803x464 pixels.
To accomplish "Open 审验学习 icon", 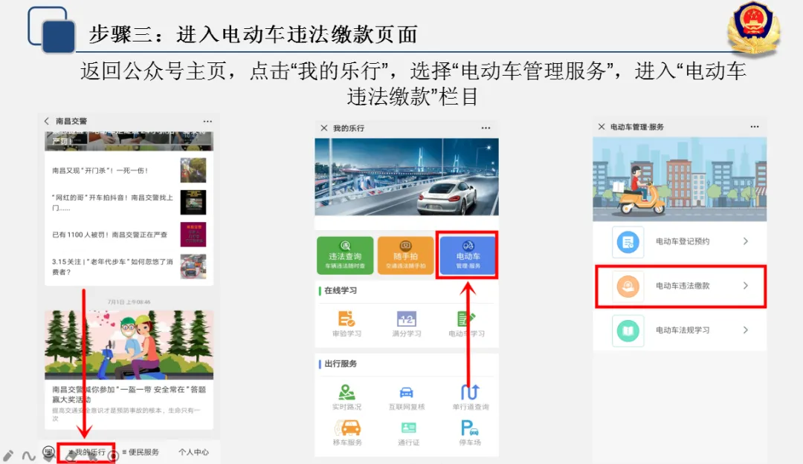I will coord(346,318).
